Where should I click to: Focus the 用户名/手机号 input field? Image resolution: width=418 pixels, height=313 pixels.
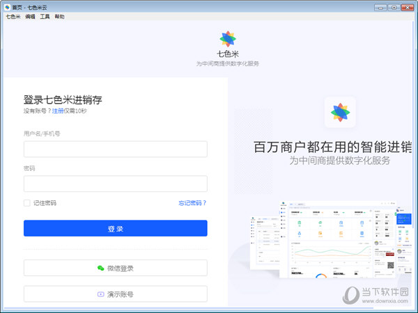(116, 149)
